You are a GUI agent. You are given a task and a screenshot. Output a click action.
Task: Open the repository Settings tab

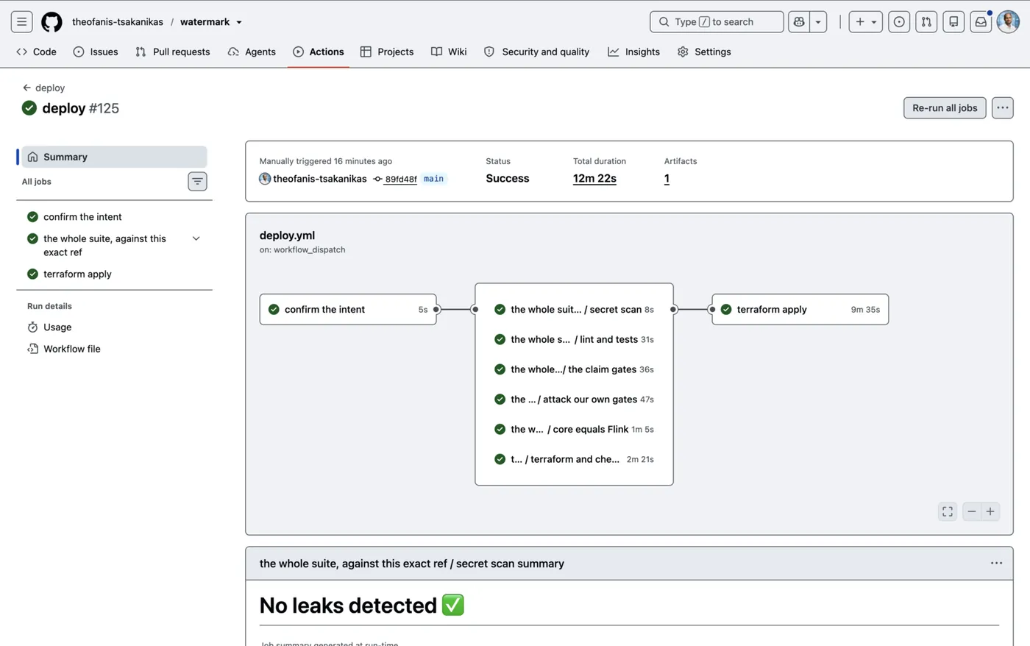704,52
